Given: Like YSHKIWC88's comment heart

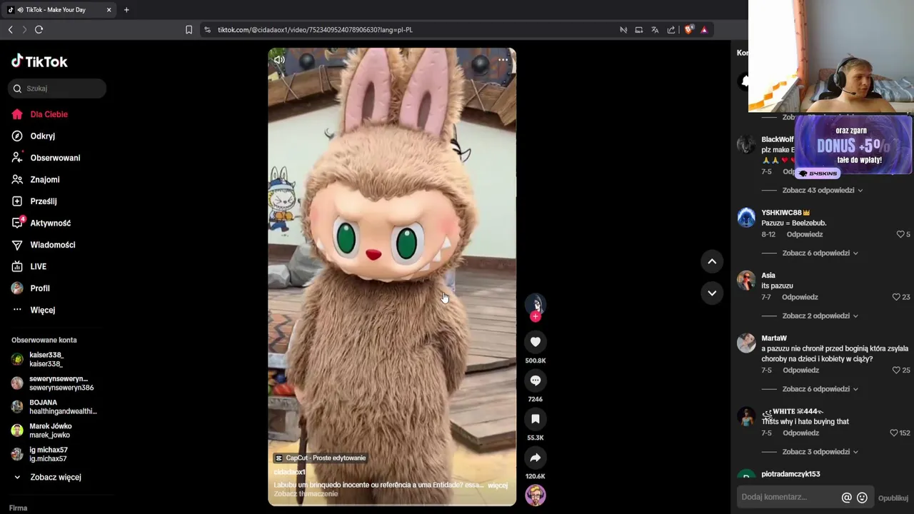Looking at the screenshot, I should tap(900, 234).
